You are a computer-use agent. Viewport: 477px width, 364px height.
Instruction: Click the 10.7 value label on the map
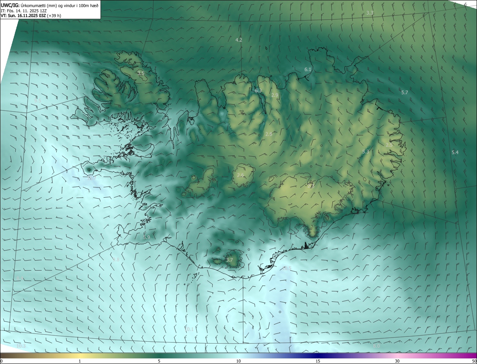pyautogui.click(x=92, y=178)
